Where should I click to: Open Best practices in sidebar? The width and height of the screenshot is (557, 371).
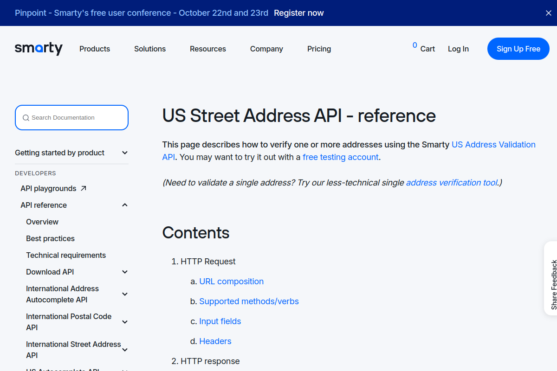(50, 238)
